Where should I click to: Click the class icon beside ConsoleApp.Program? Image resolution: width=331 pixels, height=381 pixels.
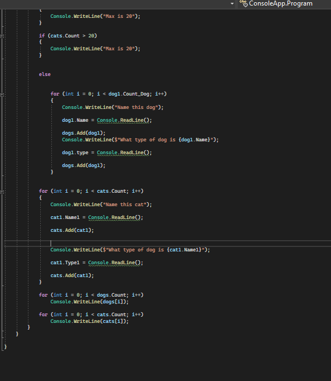point(243,3)
